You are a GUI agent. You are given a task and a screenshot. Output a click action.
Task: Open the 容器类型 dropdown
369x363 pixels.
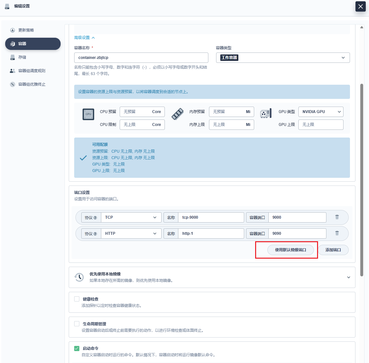coord(283,58)
